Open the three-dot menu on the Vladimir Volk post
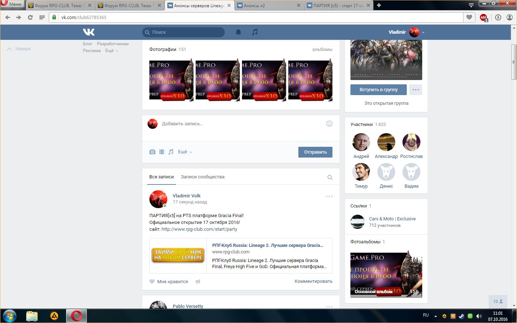Screen dimensions: 517x323 [x=329, y=196]
